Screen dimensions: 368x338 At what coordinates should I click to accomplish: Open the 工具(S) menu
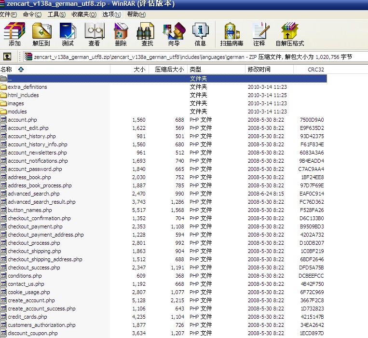tap(56, 14)
